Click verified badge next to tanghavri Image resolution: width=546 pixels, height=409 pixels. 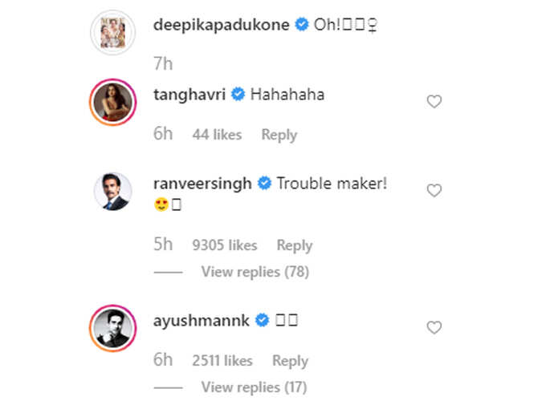(x=238, y=95)
